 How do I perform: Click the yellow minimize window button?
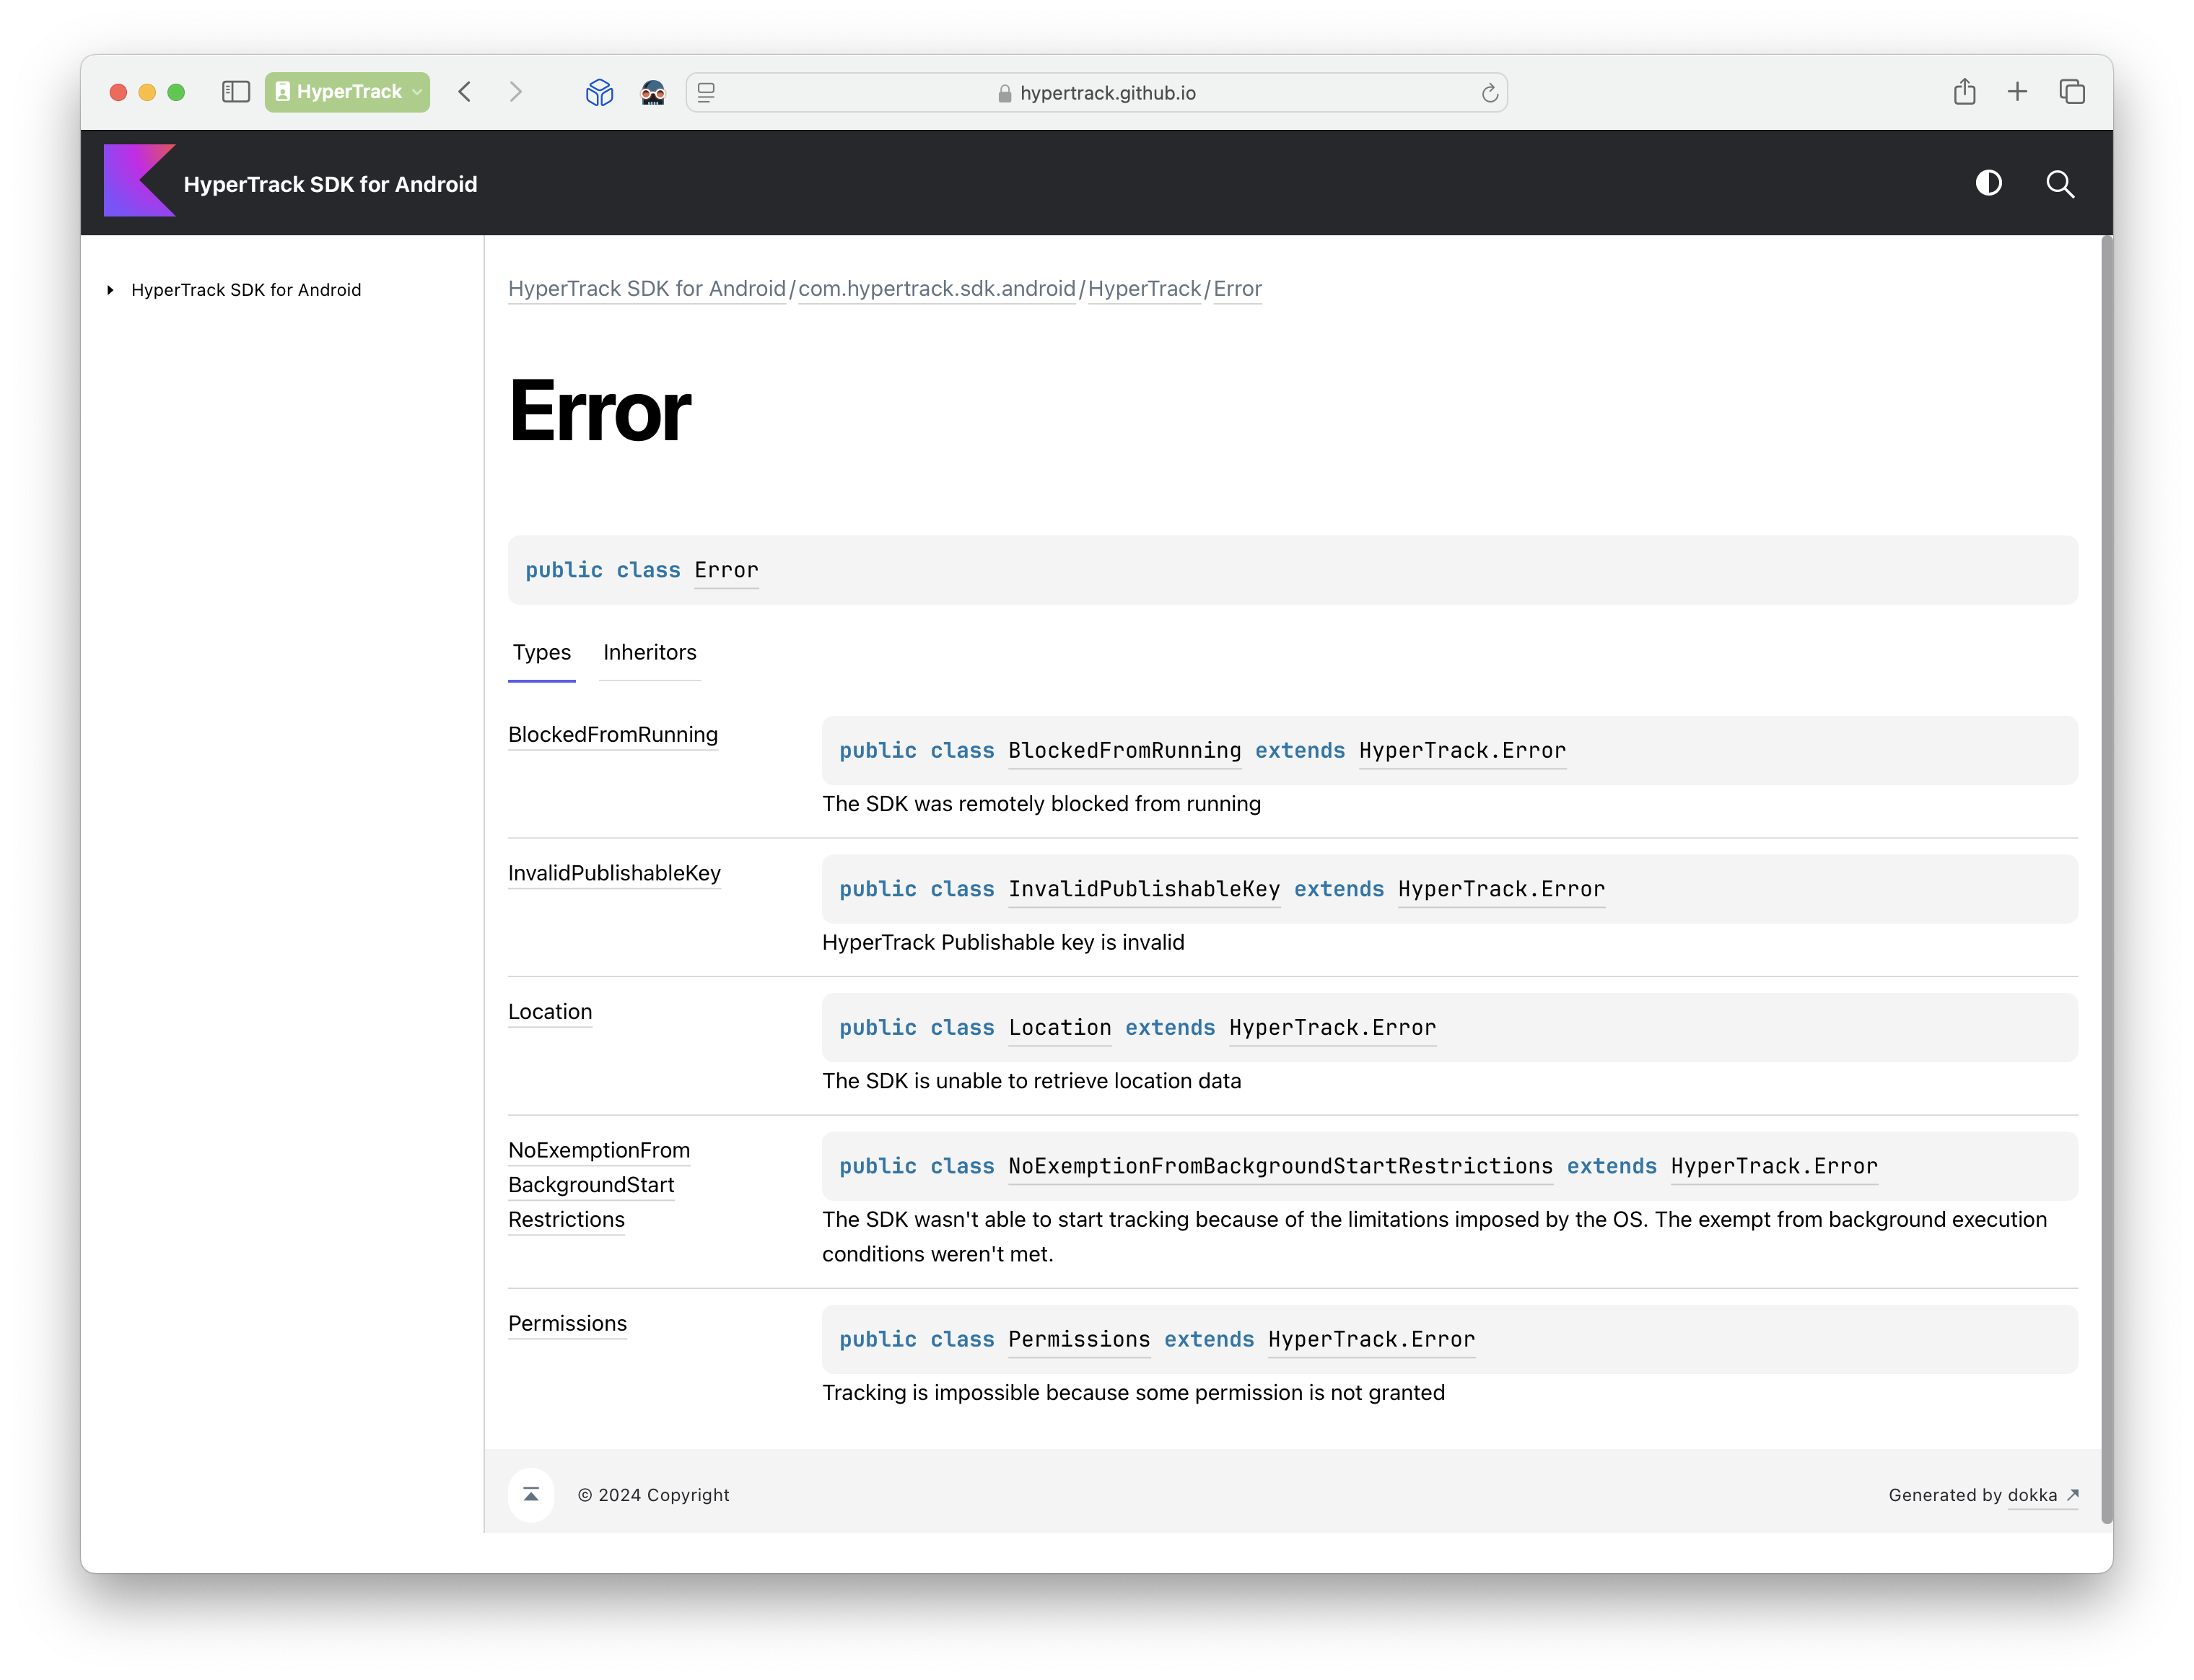147,92
